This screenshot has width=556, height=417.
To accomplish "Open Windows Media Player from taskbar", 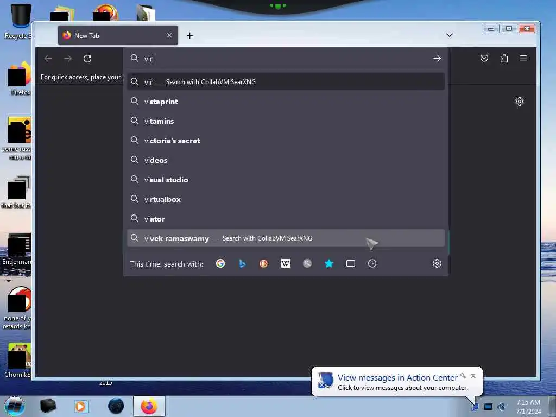I will pos(80,406).
